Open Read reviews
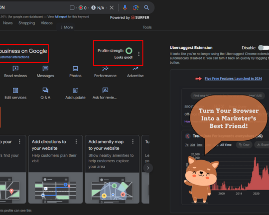The height and width of the screenshot is (215, 269). coord(15,72)
